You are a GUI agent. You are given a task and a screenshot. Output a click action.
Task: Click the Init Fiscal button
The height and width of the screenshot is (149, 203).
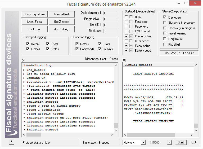tap(34, 29)
